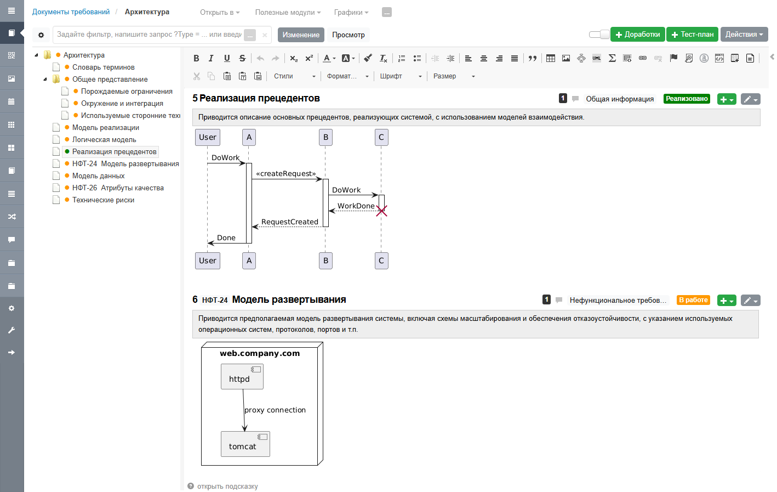Viewport: 777px width, 492px height.
Task: Open the Графики dropdown menu
Action: [351, 12]
